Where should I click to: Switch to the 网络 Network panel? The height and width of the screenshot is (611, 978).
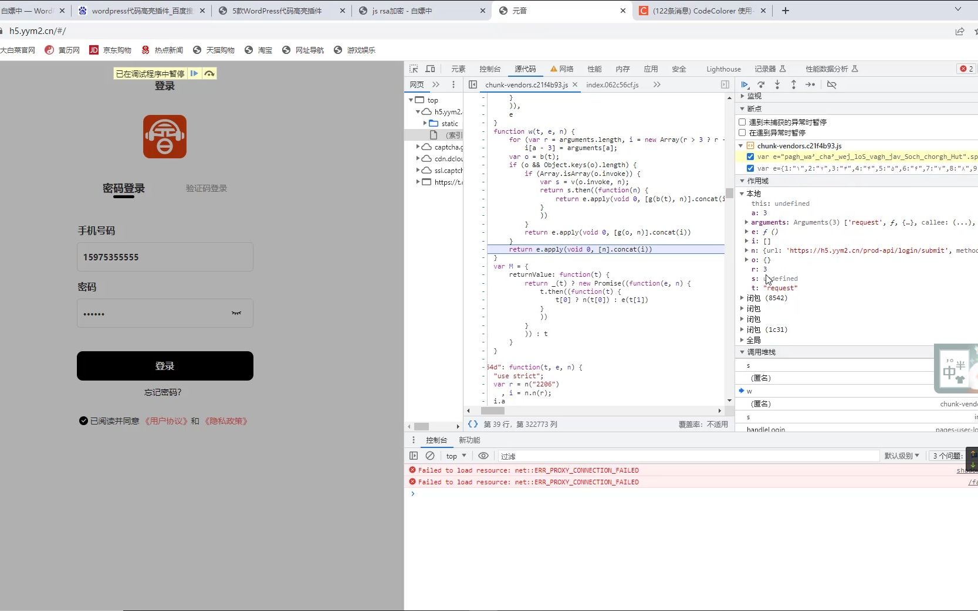tap(561, 69)
